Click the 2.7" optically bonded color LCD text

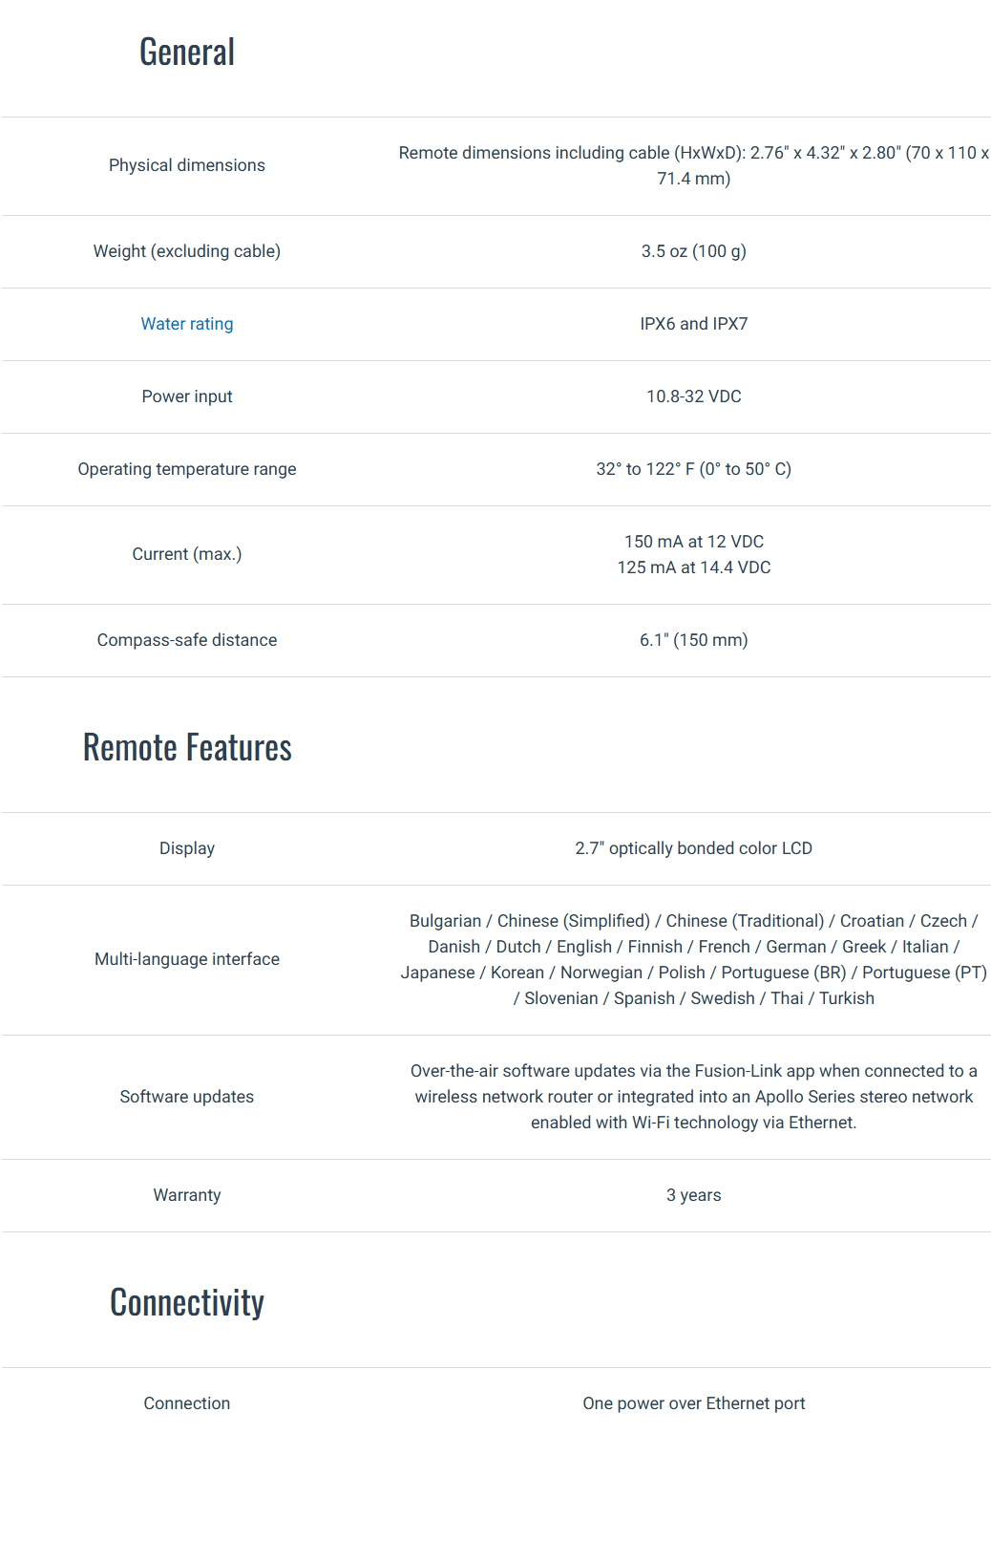point(693,848)
